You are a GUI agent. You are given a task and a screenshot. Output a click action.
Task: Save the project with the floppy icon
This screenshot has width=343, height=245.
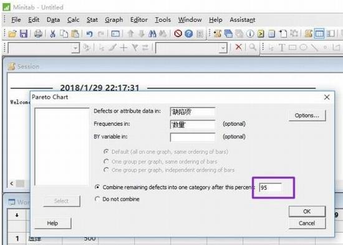click(24, 34)
